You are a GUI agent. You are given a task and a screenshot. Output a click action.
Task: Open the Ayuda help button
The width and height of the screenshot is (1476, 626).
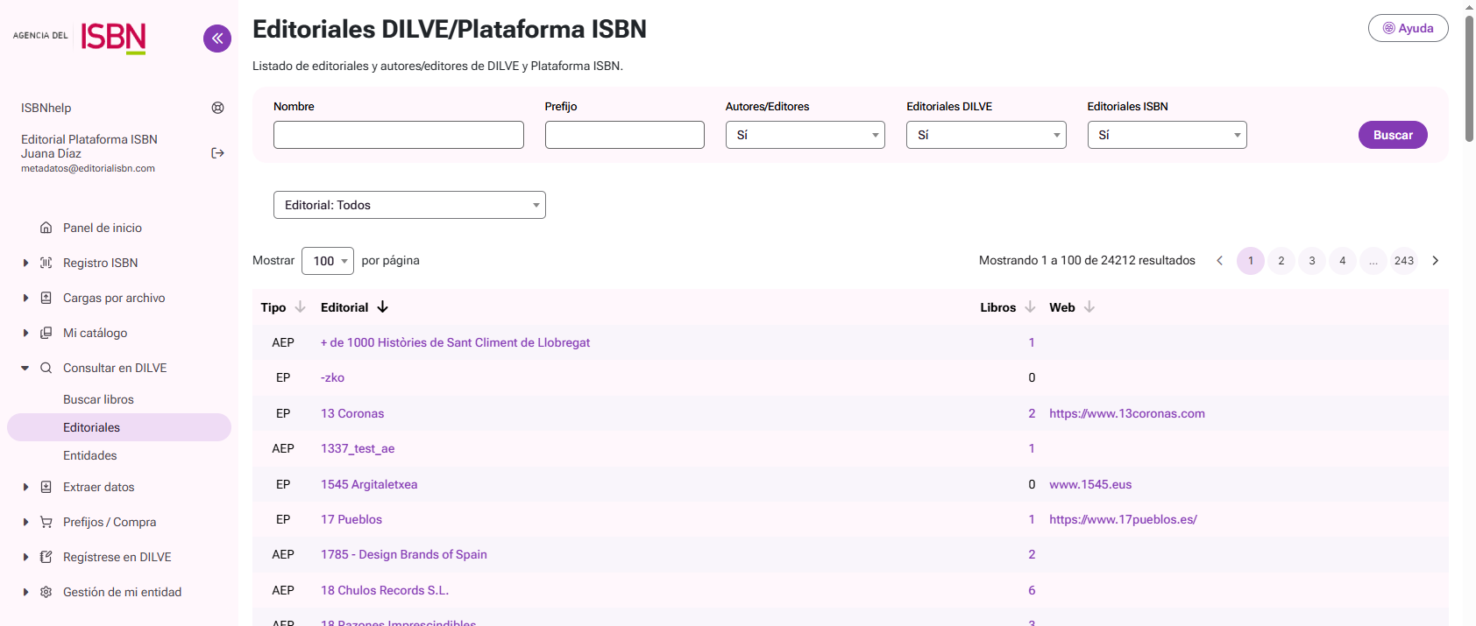pyautogui.click(x=1409, y=28)
